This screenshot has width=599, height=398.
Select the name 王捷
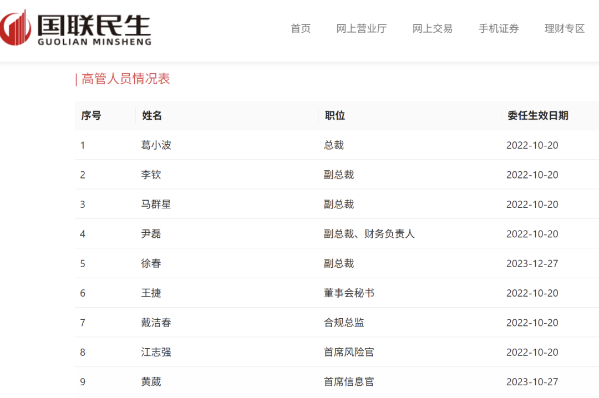(151, 293)
